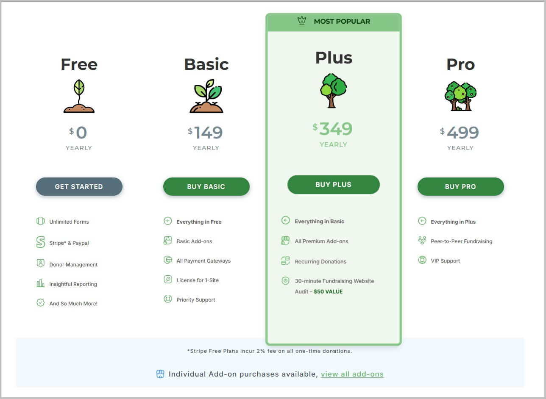Click the VIP Support icon

pos(422,260)
